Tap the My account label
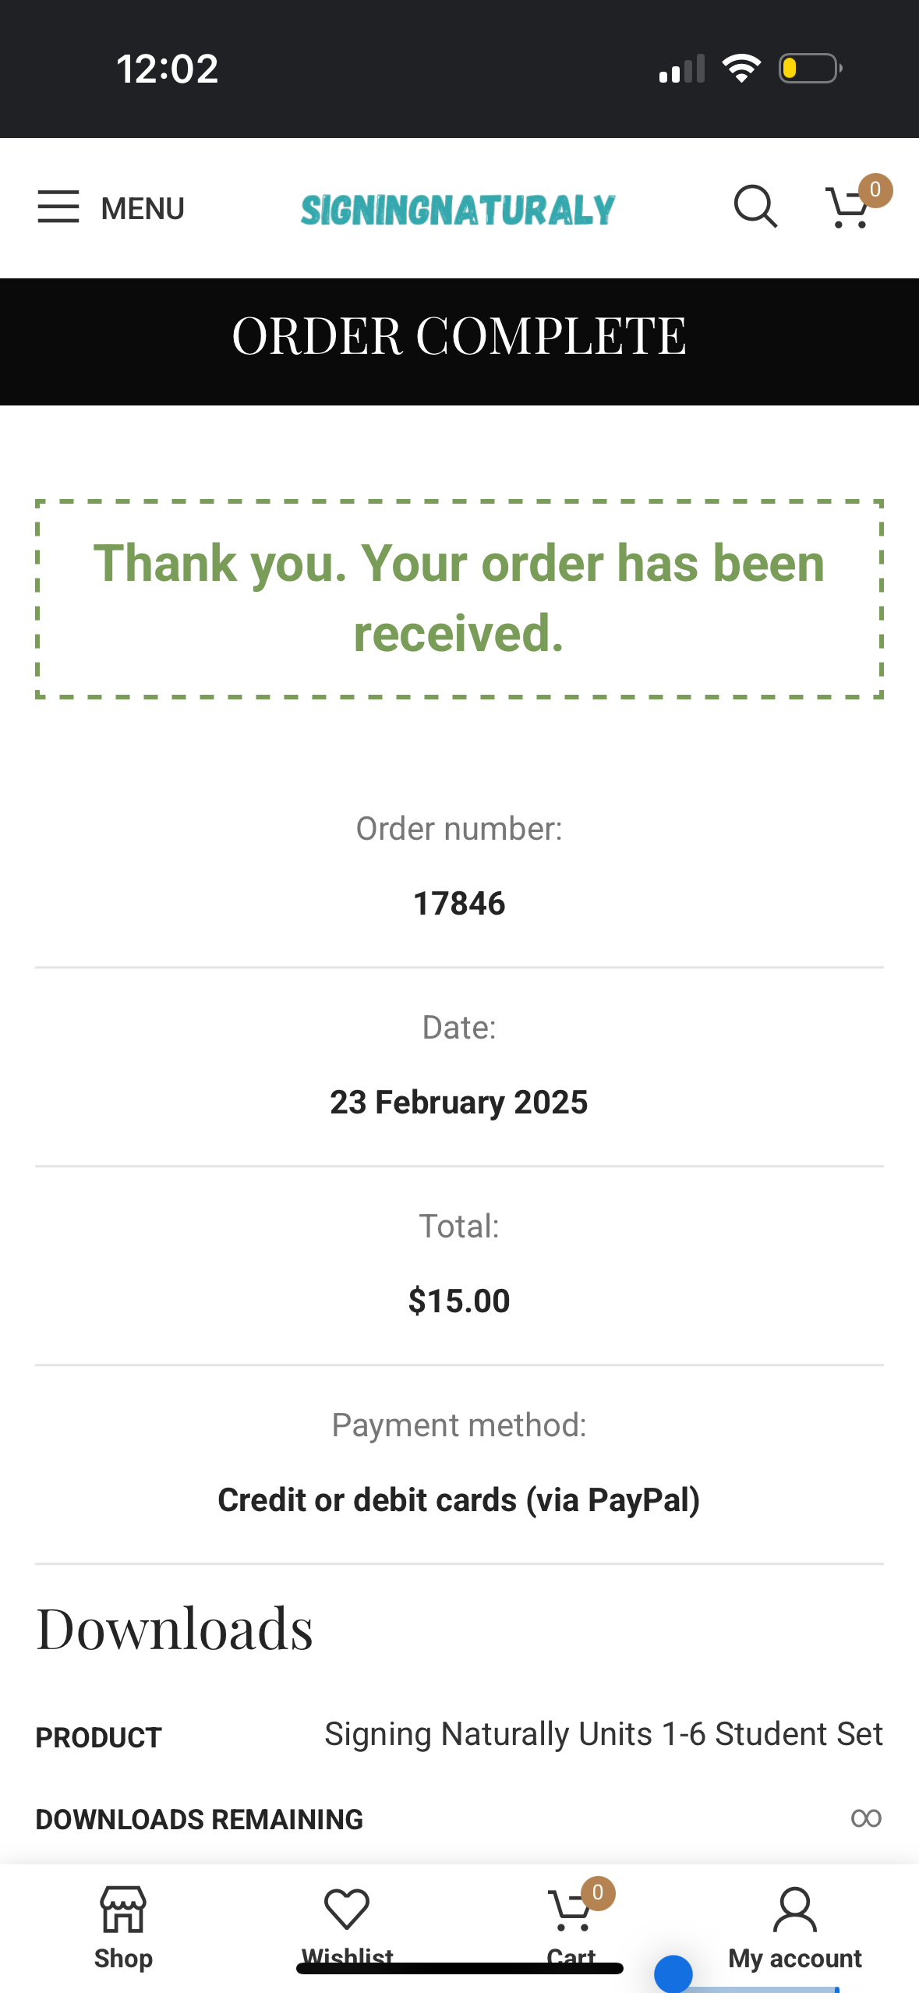 click(794, 1958)
